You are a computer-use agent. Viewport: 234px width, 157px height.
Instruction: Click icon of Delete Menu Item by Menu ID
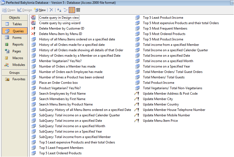pos(33,34)
